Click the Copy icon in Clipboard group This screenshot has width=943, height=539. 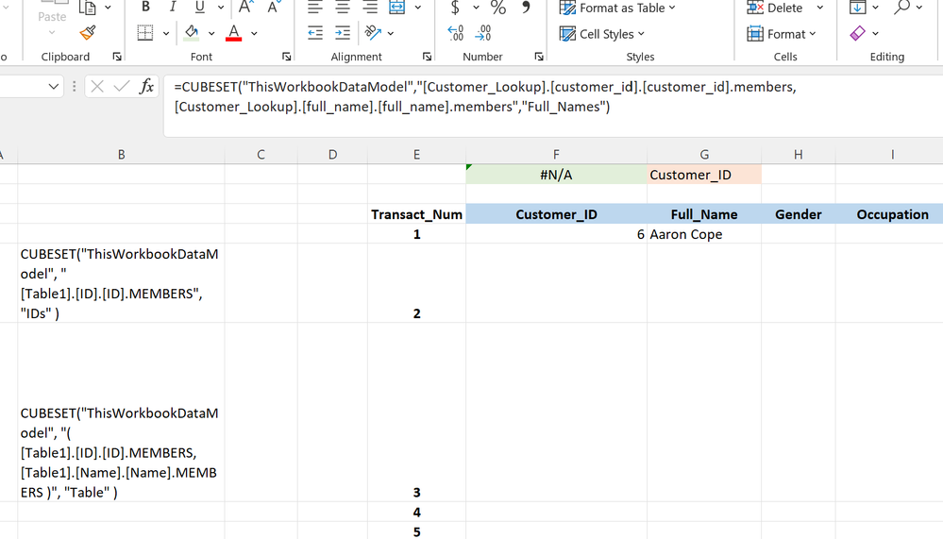[x=88, y=8]
